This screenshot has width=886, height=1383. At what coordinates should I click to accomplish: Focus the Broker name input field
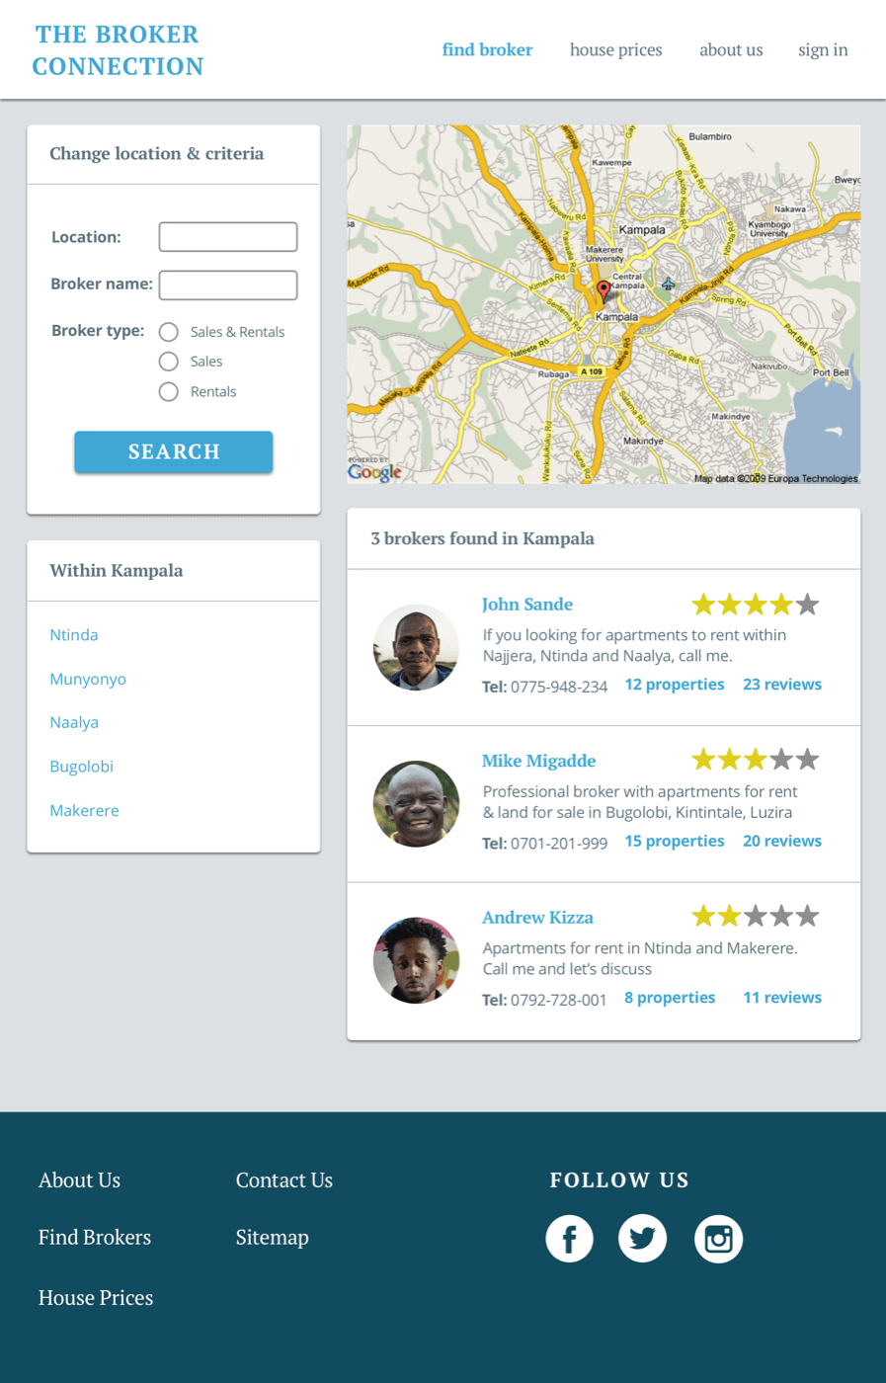(228, 285)
